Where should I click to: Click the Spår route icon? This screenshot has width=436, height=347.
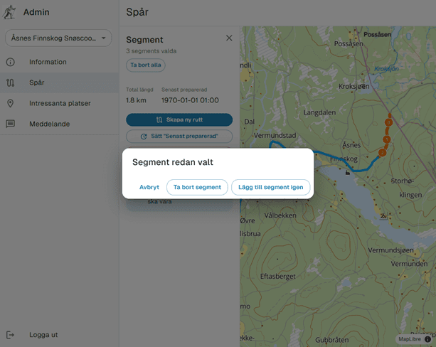pos(11,82)
